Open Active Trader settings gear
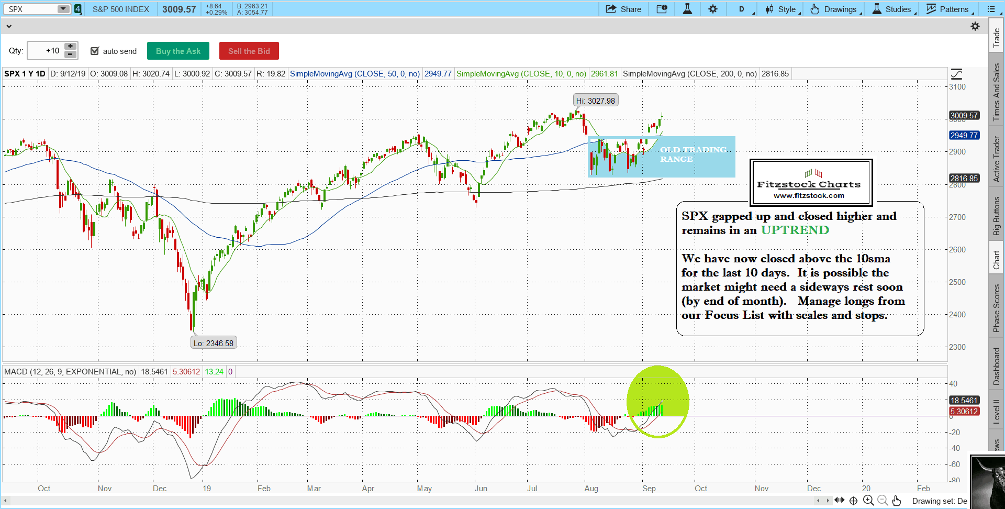Image resolution: width=1005 pixels, height=509 pixels. (x=975, y=26)
